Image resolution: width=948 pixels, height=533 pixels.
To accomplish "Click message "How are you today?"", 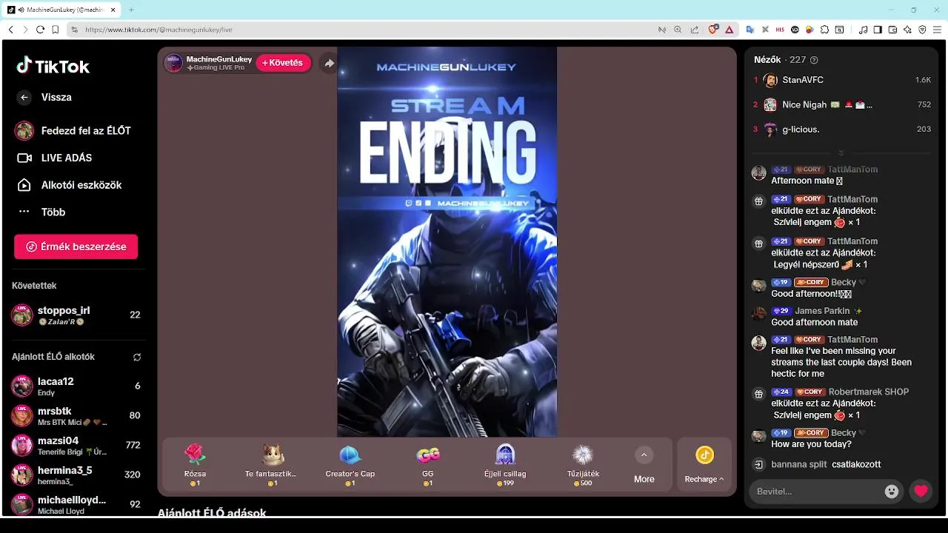I will pos(811,444).
